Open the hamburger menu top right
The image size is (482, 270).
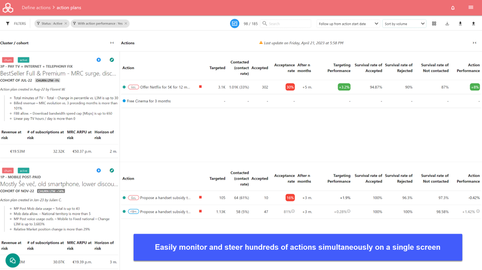point(471,7)
